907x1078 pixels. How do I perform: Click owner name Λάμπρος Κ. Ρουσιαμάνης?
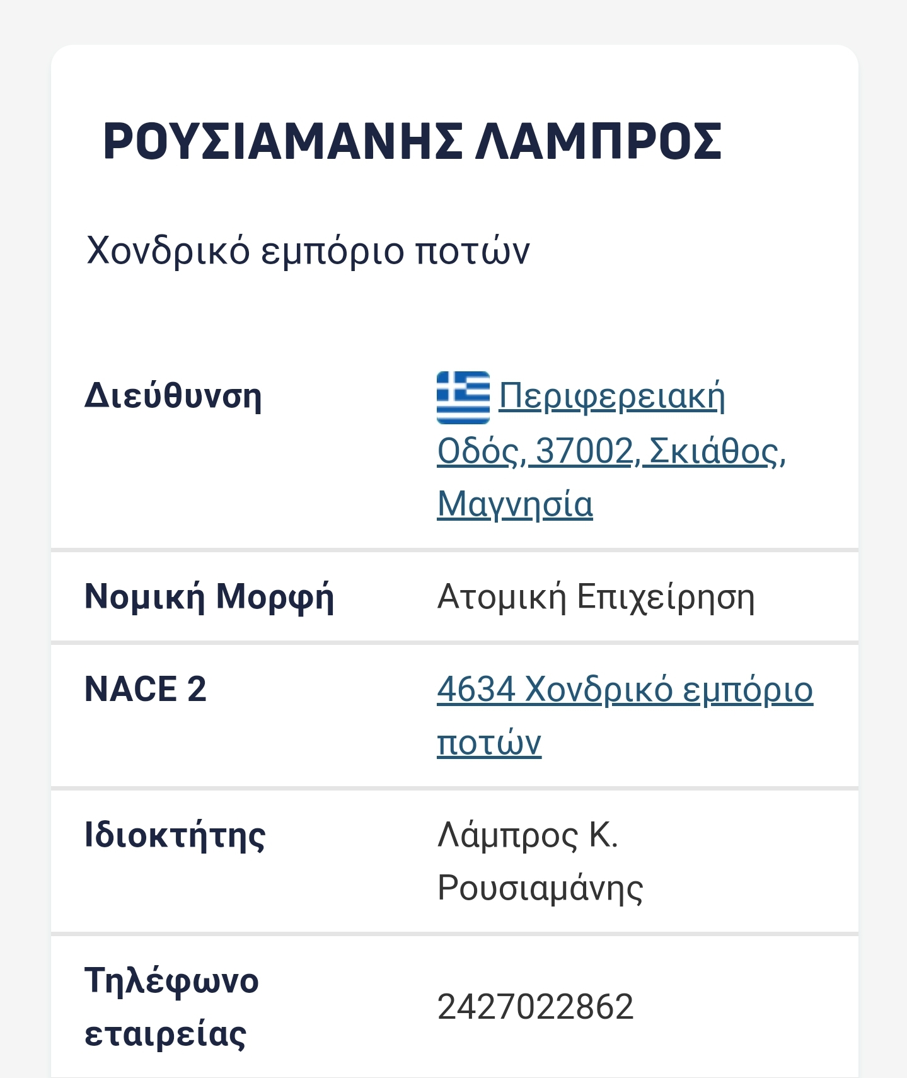[x=540, y=862]
